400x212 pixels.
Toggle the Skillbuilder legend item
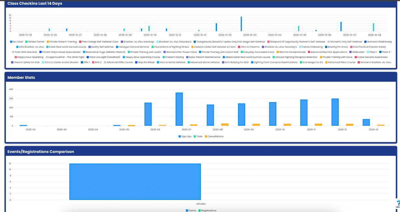click(357, 52)
